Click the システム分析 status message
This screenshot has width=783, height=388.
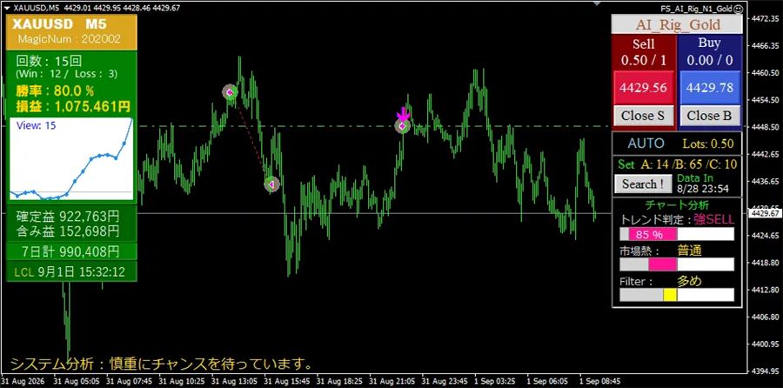click(x=162, y=364)
